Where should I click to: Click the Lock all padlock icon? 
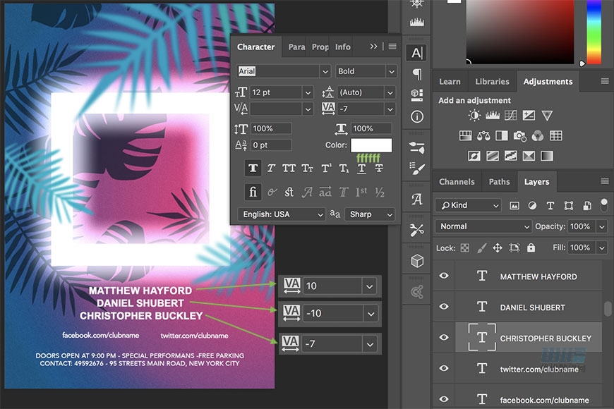click(x=531, y=248)
